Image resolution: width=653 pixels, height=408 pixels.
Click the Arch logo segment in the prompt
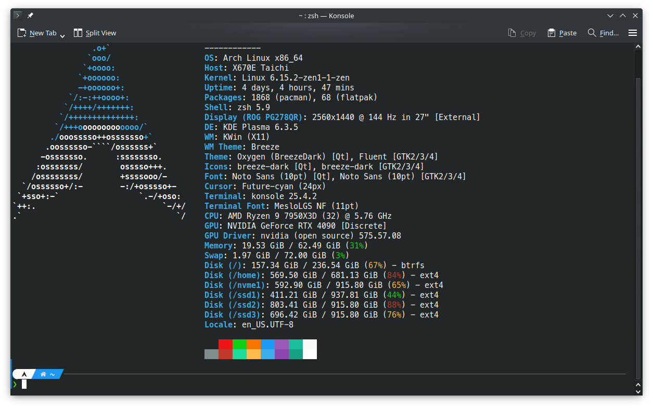[x=24, y=374]
